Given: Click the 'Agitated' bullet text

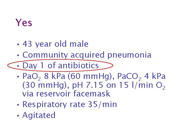Looking at the screenshot, I should click(x=39, y=115).
